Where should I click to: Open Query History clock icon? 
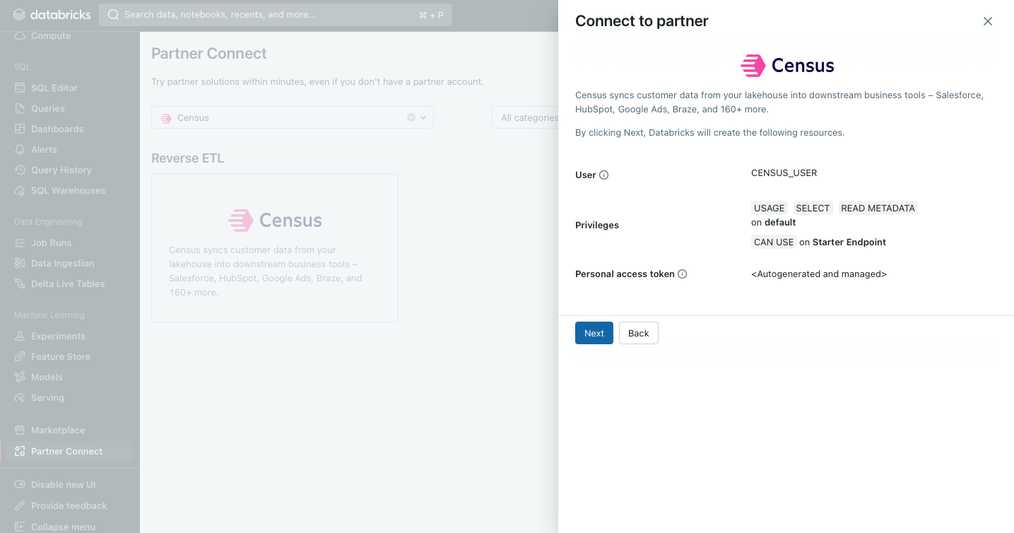pos(20,170)
